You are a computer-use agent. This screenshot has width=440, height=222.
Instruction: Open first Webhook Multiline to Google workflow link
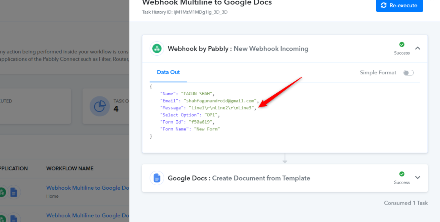pyautogui.click(x=88, y=188)
